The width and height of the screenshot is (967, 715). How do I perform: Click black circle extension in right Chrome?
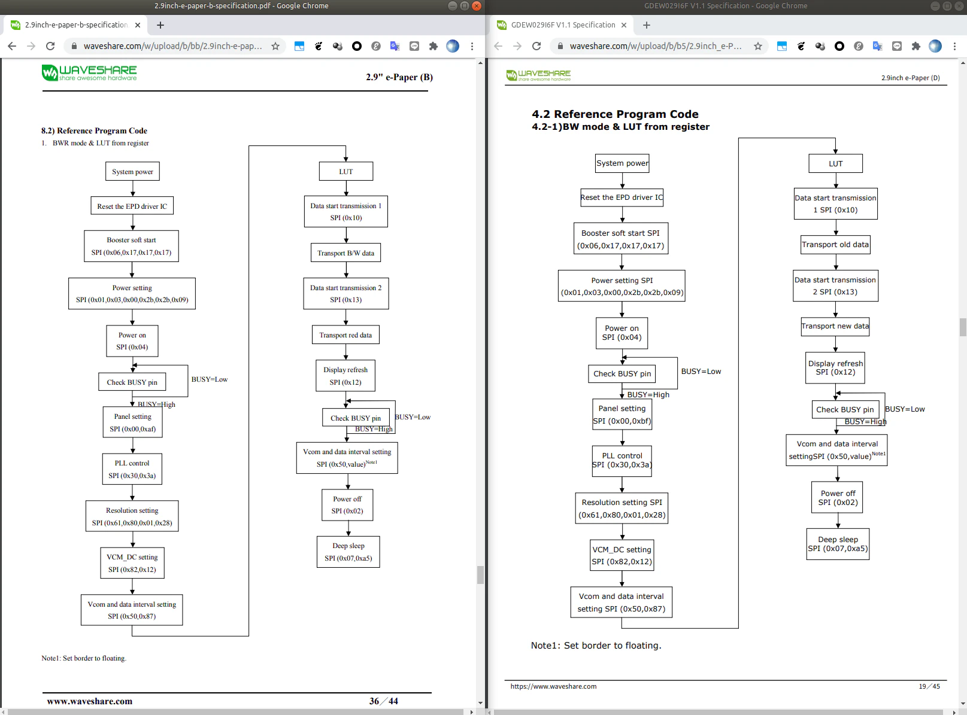coord(839,46)
